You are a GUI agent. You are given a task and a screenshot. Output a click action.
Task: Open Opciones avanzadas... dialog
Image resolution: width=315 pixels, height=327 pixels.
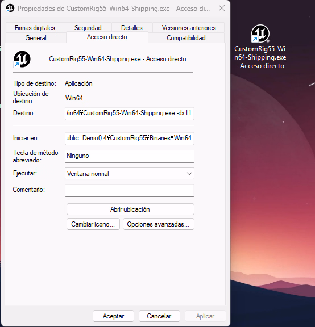159,224
